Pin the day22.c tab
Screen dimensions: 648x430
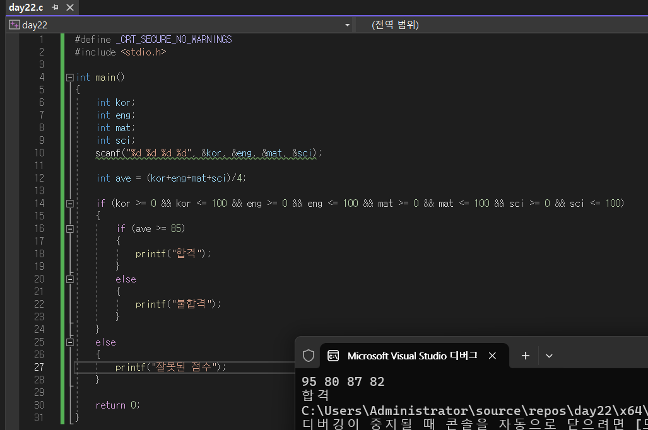[55, 8]
